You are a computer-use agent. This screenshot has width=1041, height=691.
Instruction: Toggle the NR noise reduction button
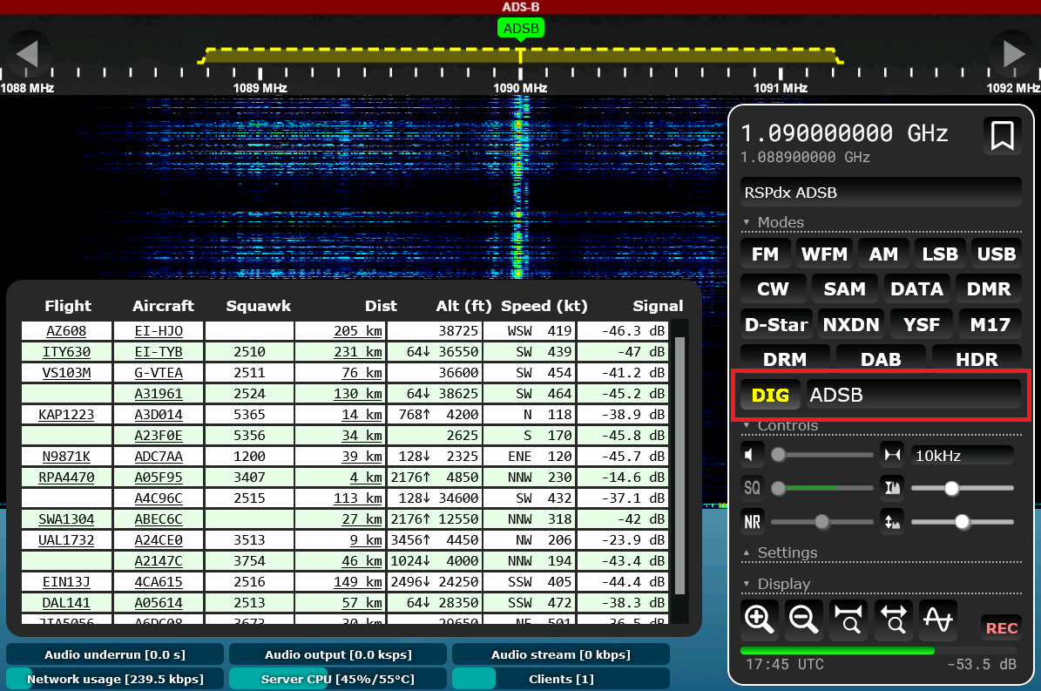coord(752,523)
